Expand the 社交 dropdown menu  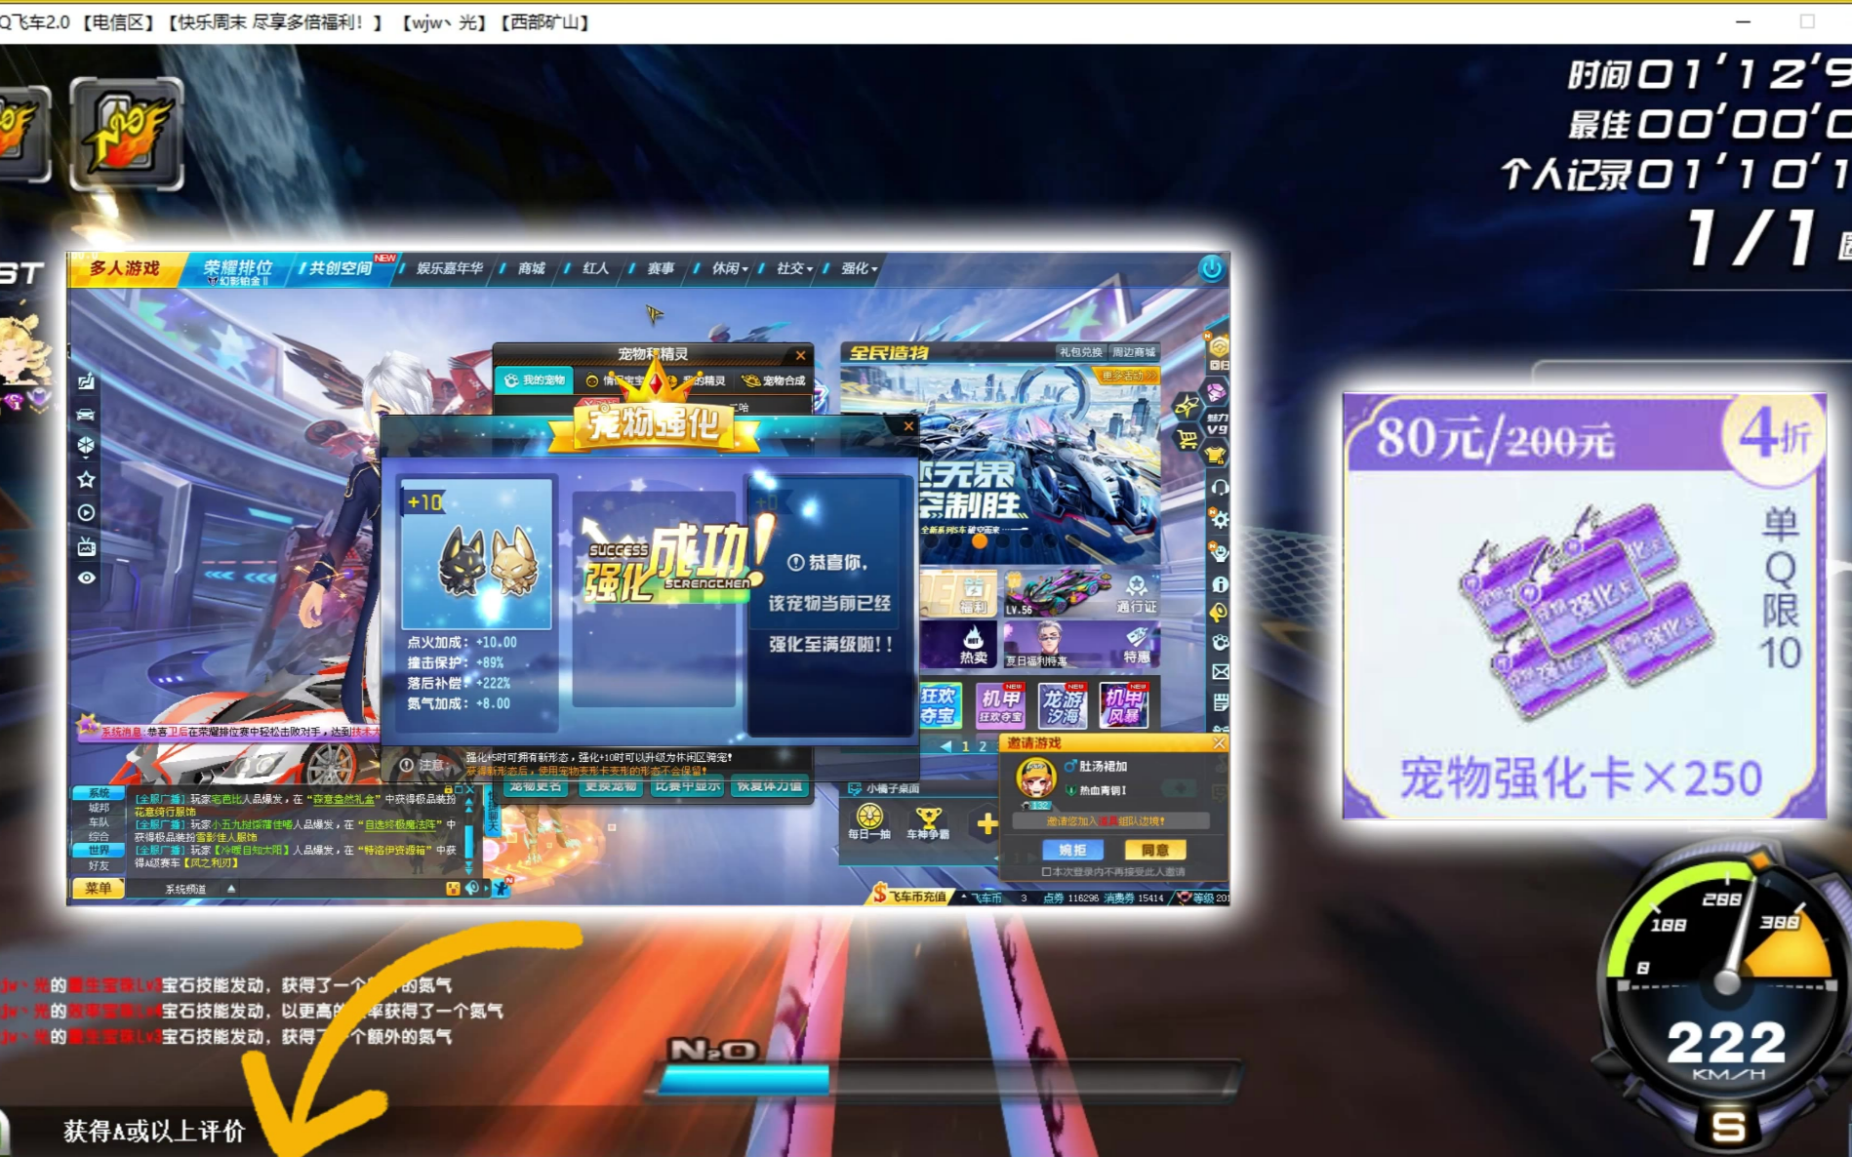click(x=794, y=268)
